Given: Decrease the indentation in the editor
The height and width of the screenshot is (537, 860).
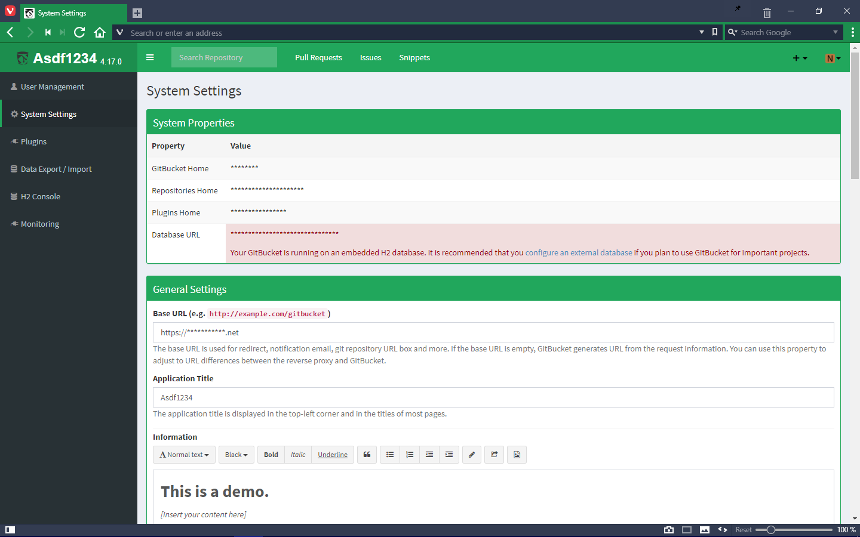Looking at the screenshot, I should click(429, 454).
